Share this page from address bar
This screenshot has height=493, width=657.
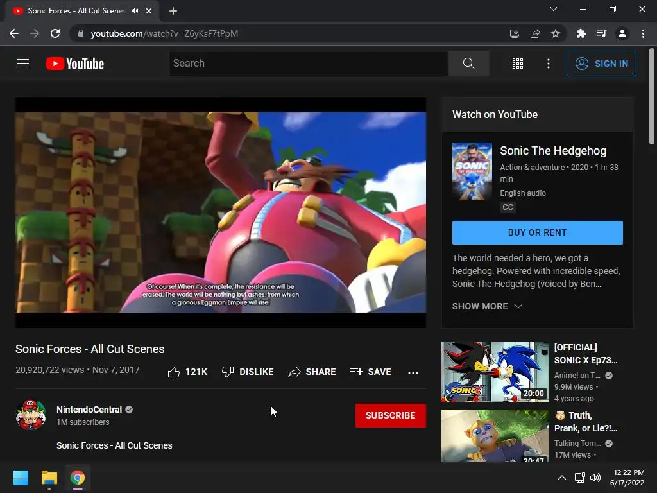tap(535, 33)
